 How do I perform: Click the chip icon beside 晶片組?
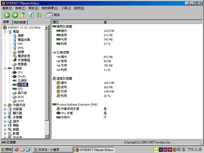pos(15,93)
